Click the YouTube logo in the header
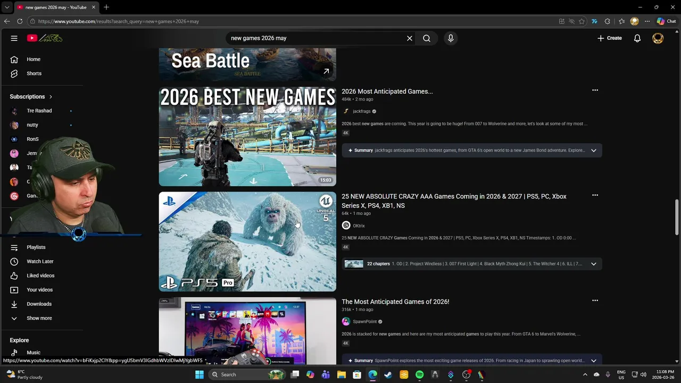Screen dimensions: 681x383 45,38
